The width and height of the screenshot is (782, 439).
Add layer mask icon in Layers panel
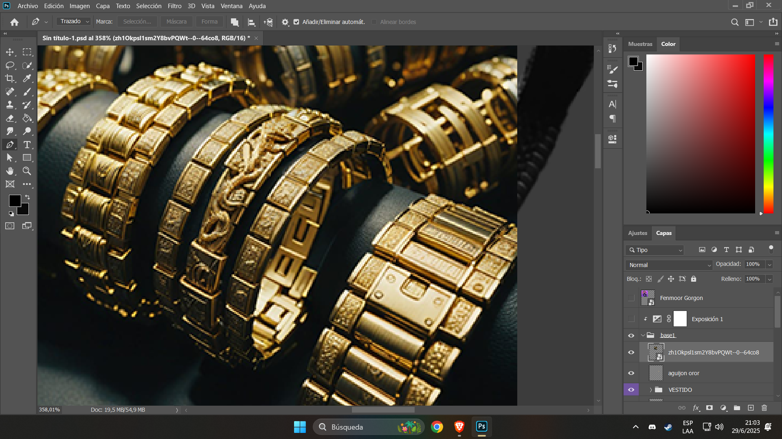[x=710, y=408]
